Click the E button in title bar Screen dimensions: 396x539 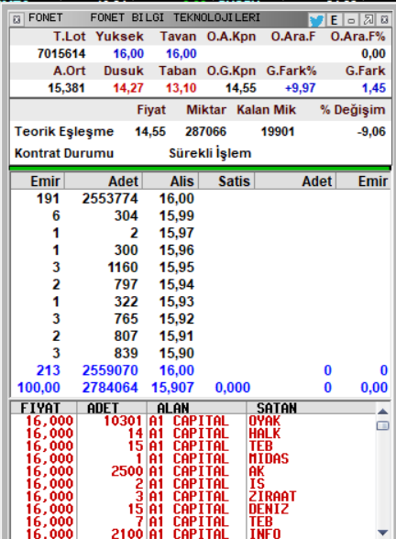click(x=334, y=20)
